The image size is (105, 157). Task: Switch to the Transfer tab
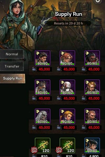coord(12,66)
